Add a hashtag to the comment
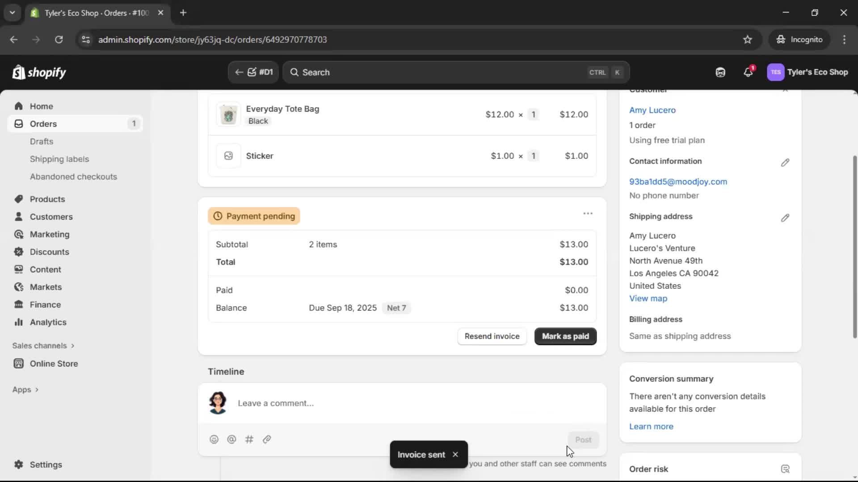The image size is (858, 482). [x=249, y=439]
